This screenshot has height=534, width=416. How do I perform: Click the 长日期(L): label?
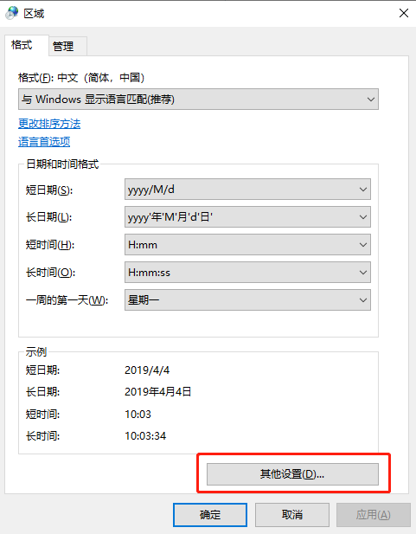pyautogui.click(x=48, y=217)
